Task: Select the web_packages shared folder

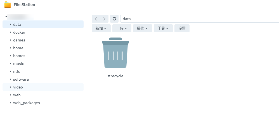Action: point(43,103)
